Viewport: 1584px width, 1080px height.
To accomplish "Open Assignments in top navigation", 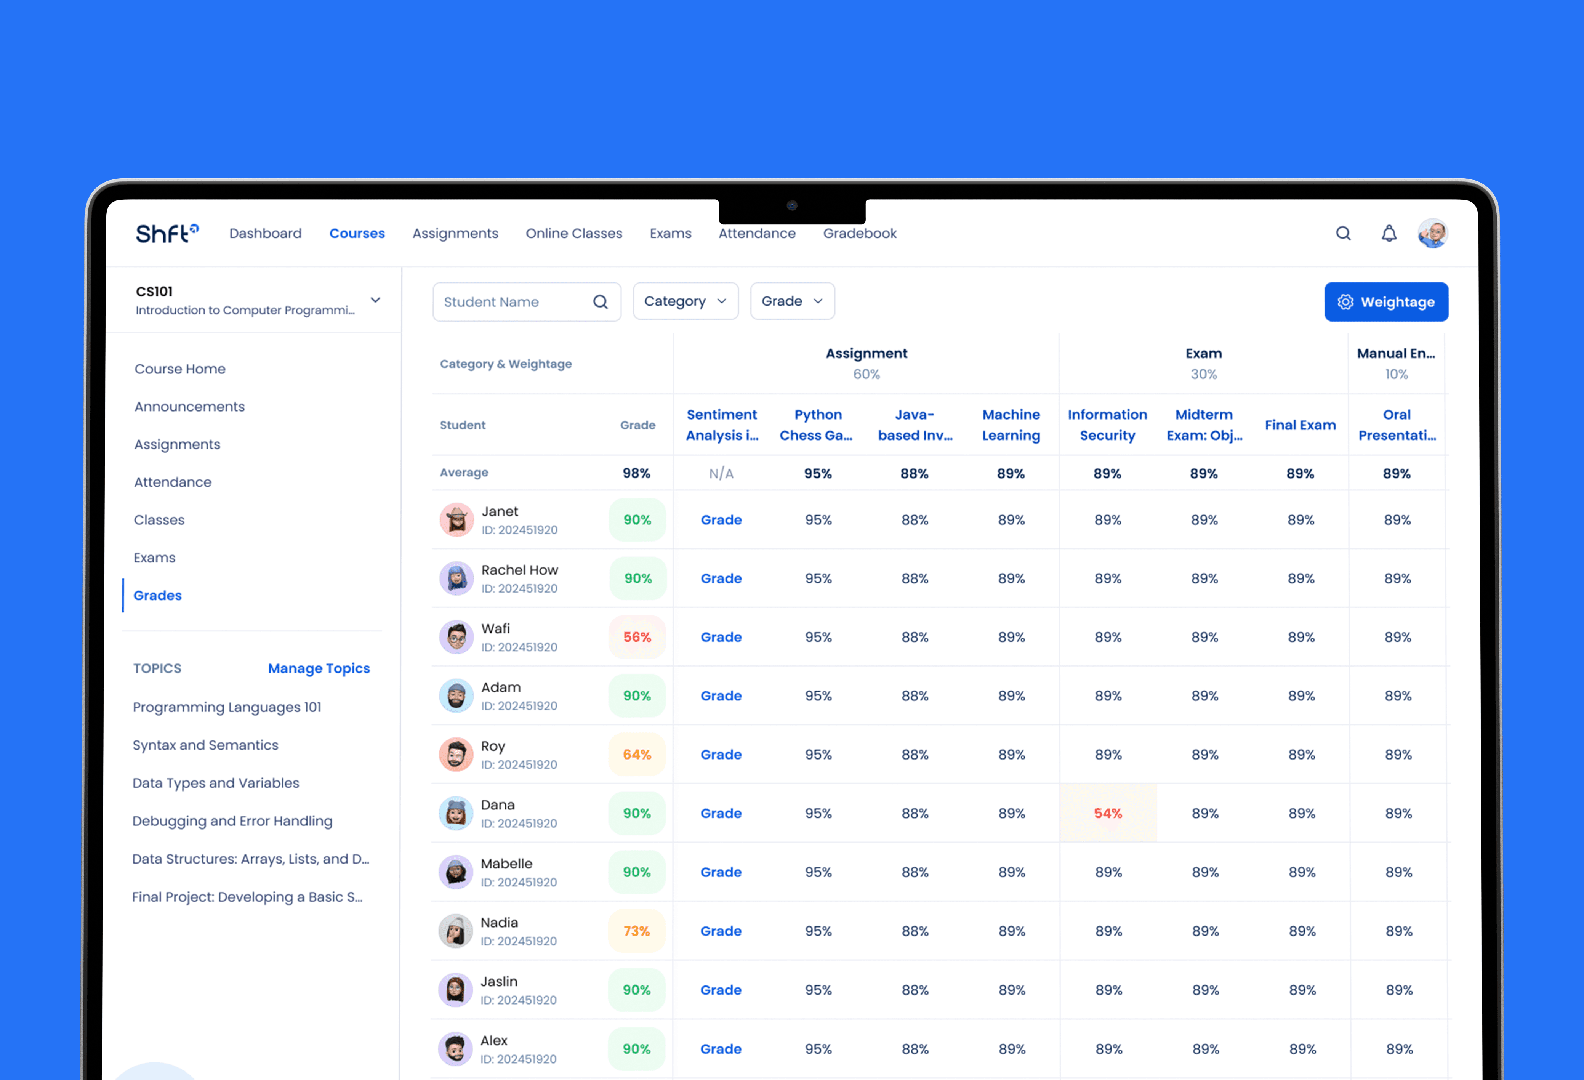I will (x=455, y=233).
